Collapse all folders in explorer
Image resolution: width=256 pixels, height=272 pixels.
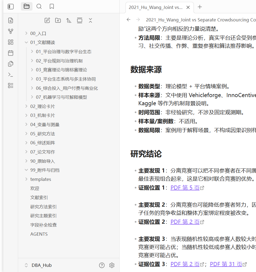click(x=90, y=20)
